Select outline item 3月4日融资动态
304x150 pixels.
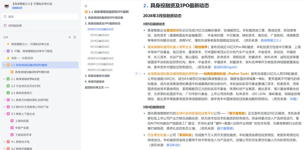click(100, 41)
